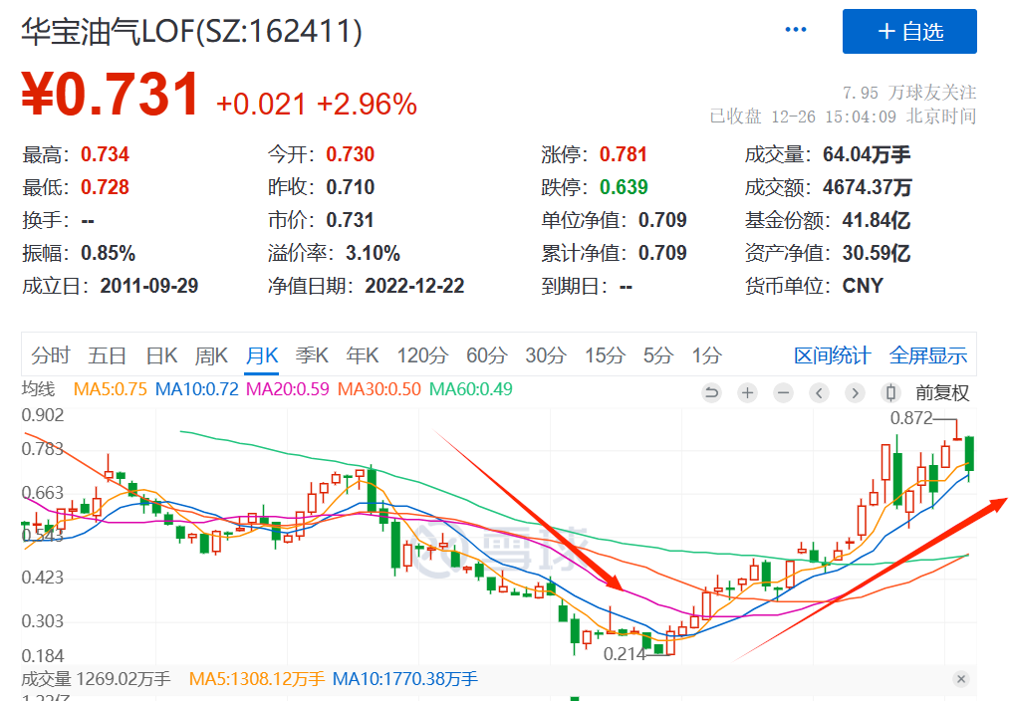Shift chart right with next chevron
This screenshot has height=701, width=1010.
(x=855, y=392)
